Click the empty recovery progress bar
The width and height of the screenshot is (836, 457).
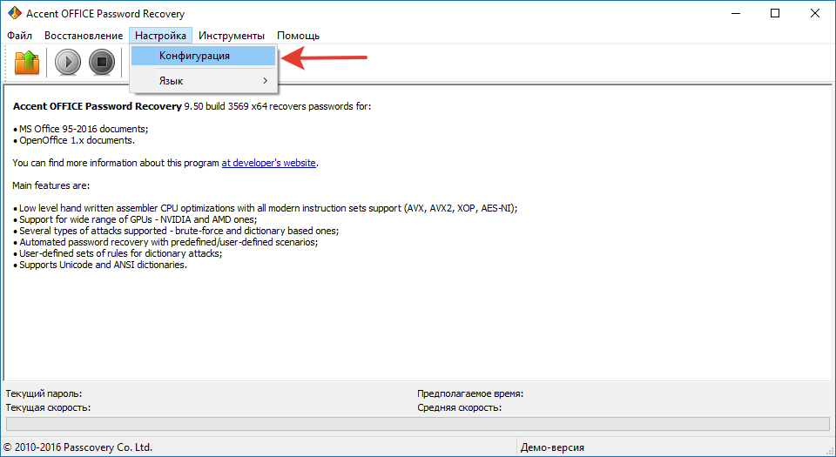click(417, 424)
